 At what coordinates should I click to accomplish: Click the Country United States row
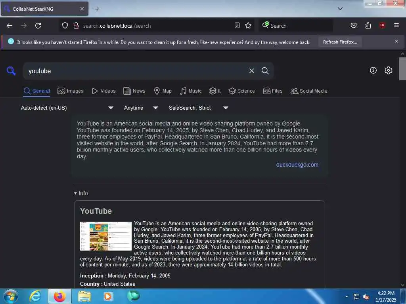point(107,284)
